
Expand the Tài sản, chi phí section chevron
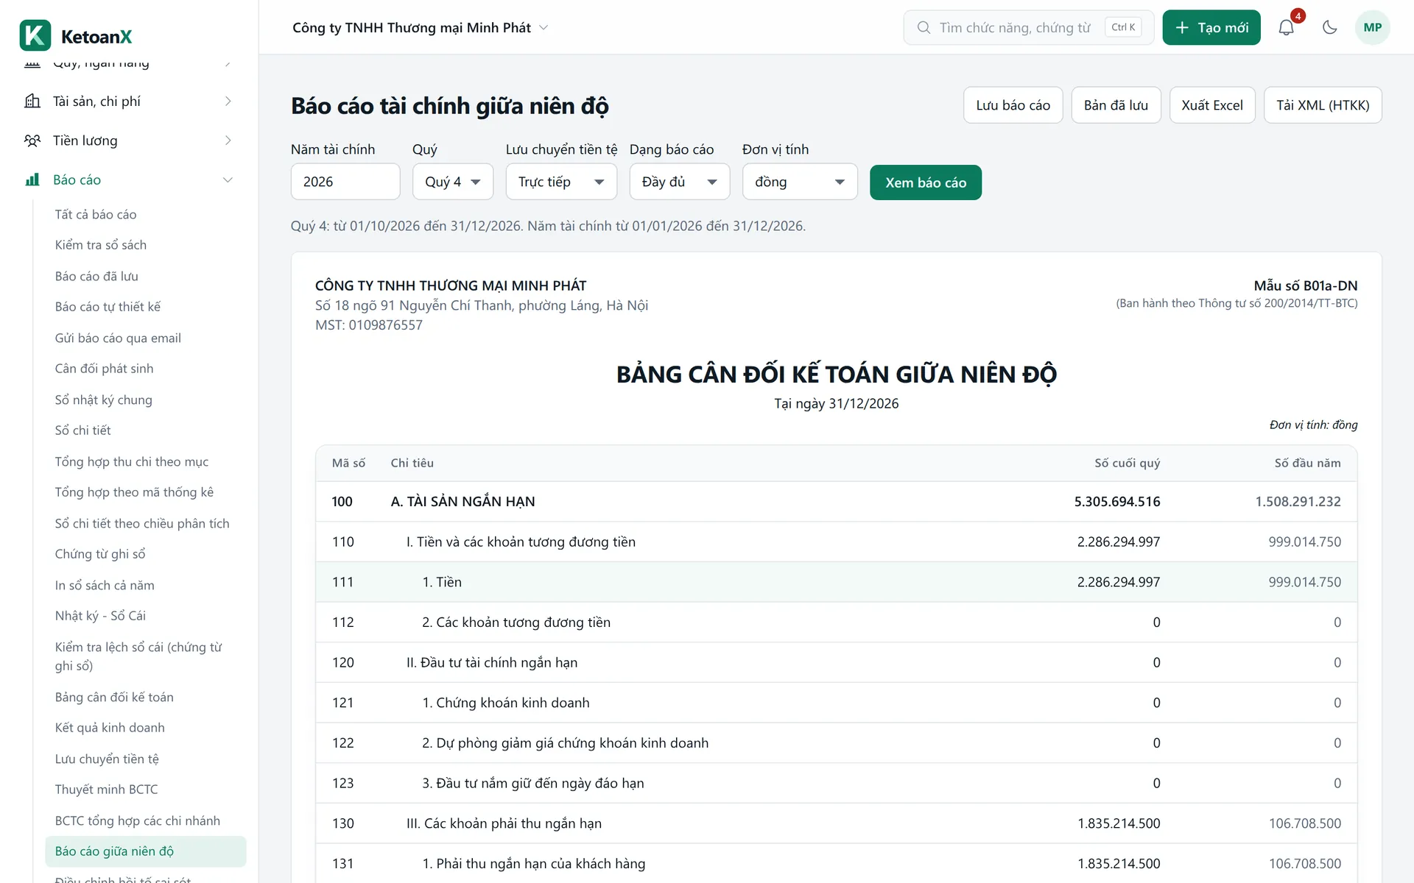coord(228,101)
